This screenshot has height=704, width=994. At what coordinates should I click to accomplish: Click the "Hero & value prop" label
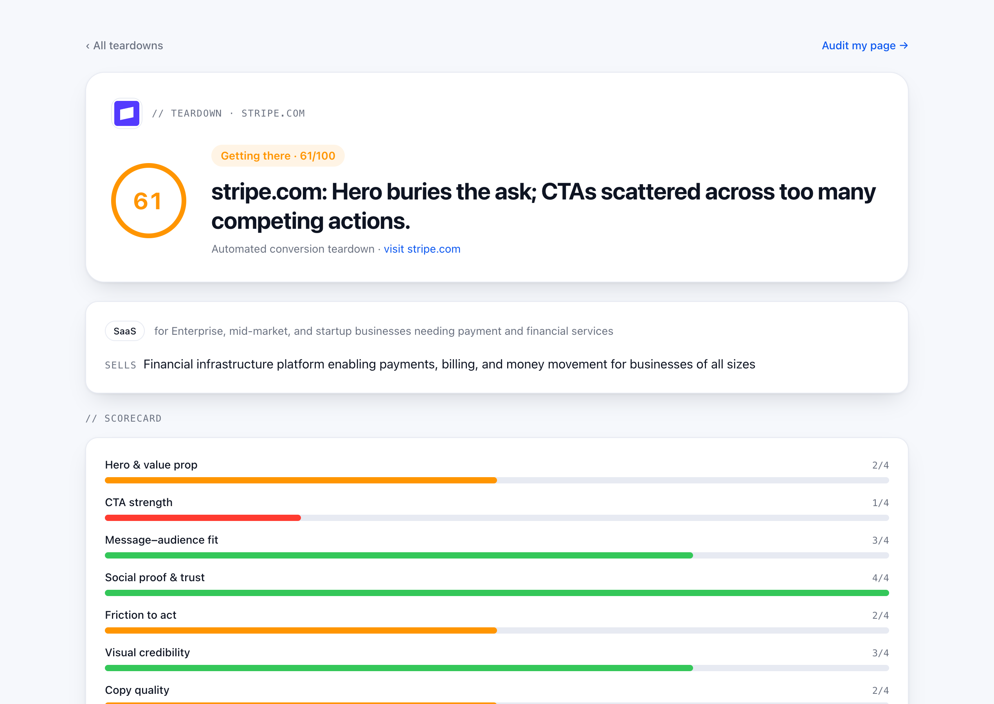[151, 465]
